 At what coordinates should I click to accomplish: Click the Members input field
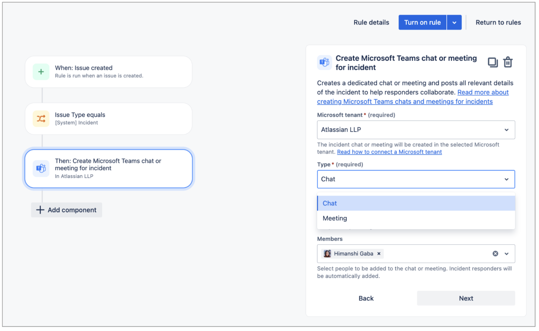pos(416,254)
